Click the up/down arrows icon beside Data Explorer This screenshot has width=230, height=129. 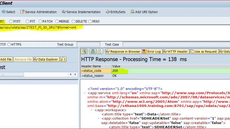point(63,59)
